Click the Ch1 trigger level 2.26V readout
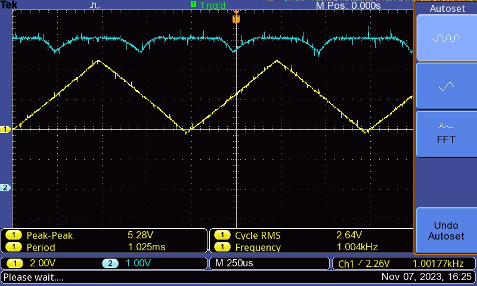This screenshot has width=477, height=286. (364, 263)
